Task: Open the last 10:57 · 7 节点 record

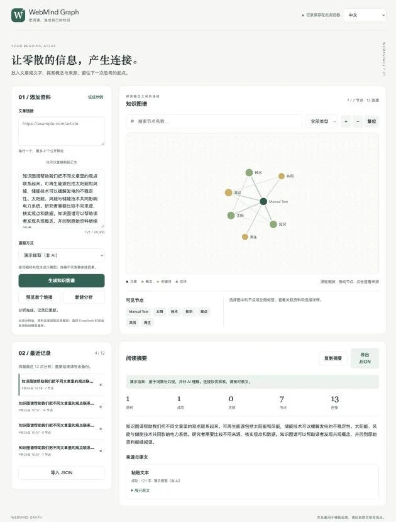Action: (58, 451)
